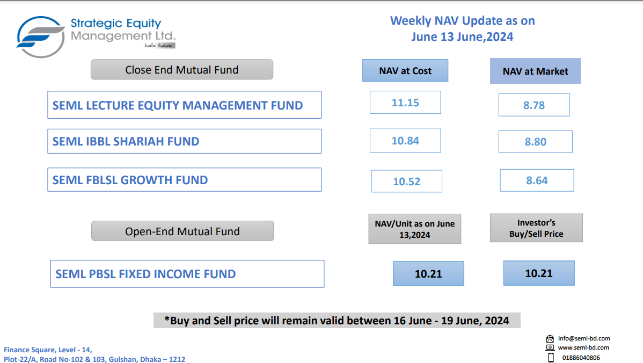643x363 pixels.
Task: Click NAV at market value 8.80
Action: click(536, 142)
